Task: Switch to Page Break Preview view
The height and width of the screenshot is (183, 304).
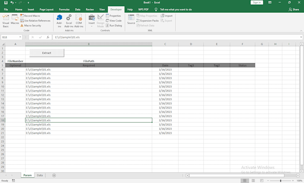Action: 262,181
